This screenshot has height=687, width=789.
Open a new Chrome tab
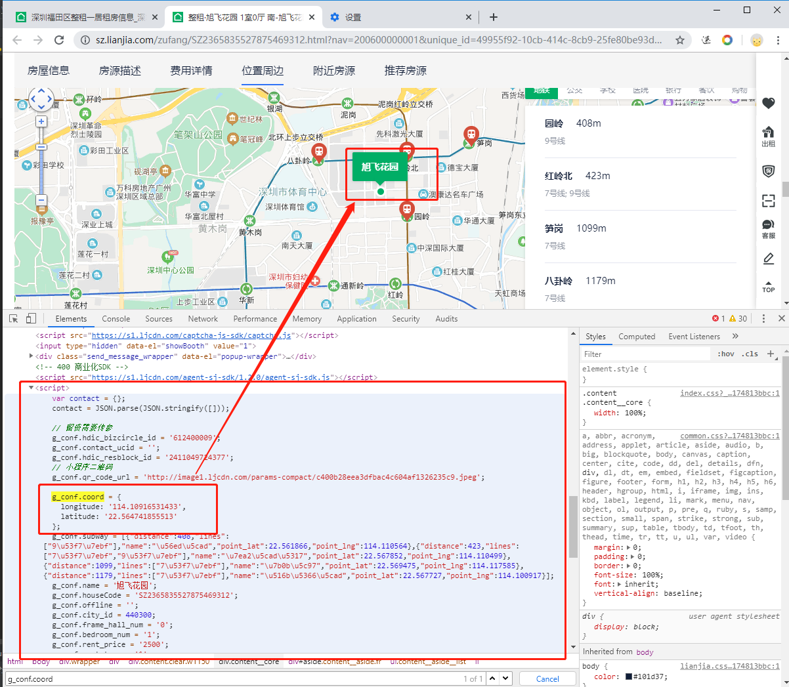pyautogui.click(x=494, y=17)
